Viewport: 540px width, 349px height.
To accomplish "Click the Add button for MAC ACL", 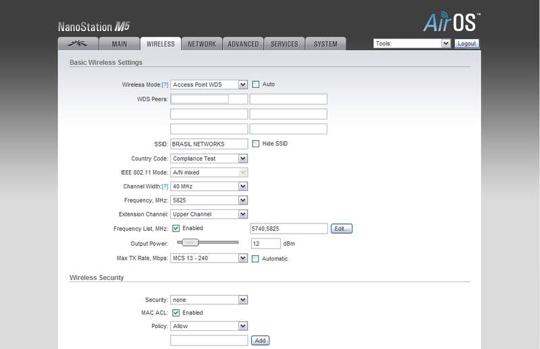I will pyautogui.click(x=261, y=340).
